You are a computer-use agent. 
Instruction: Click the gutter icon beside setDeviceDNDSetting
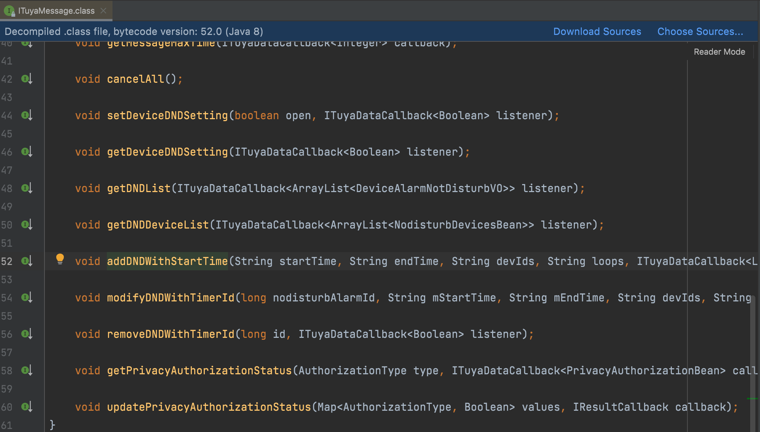pos(26,115)
